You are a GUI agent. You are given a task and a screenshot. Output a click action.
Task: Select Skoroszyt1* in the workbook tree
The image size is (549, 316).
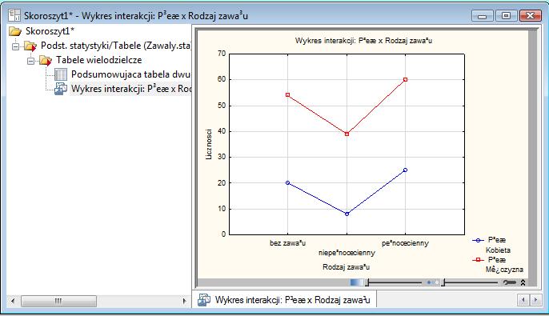click(50, 31)
